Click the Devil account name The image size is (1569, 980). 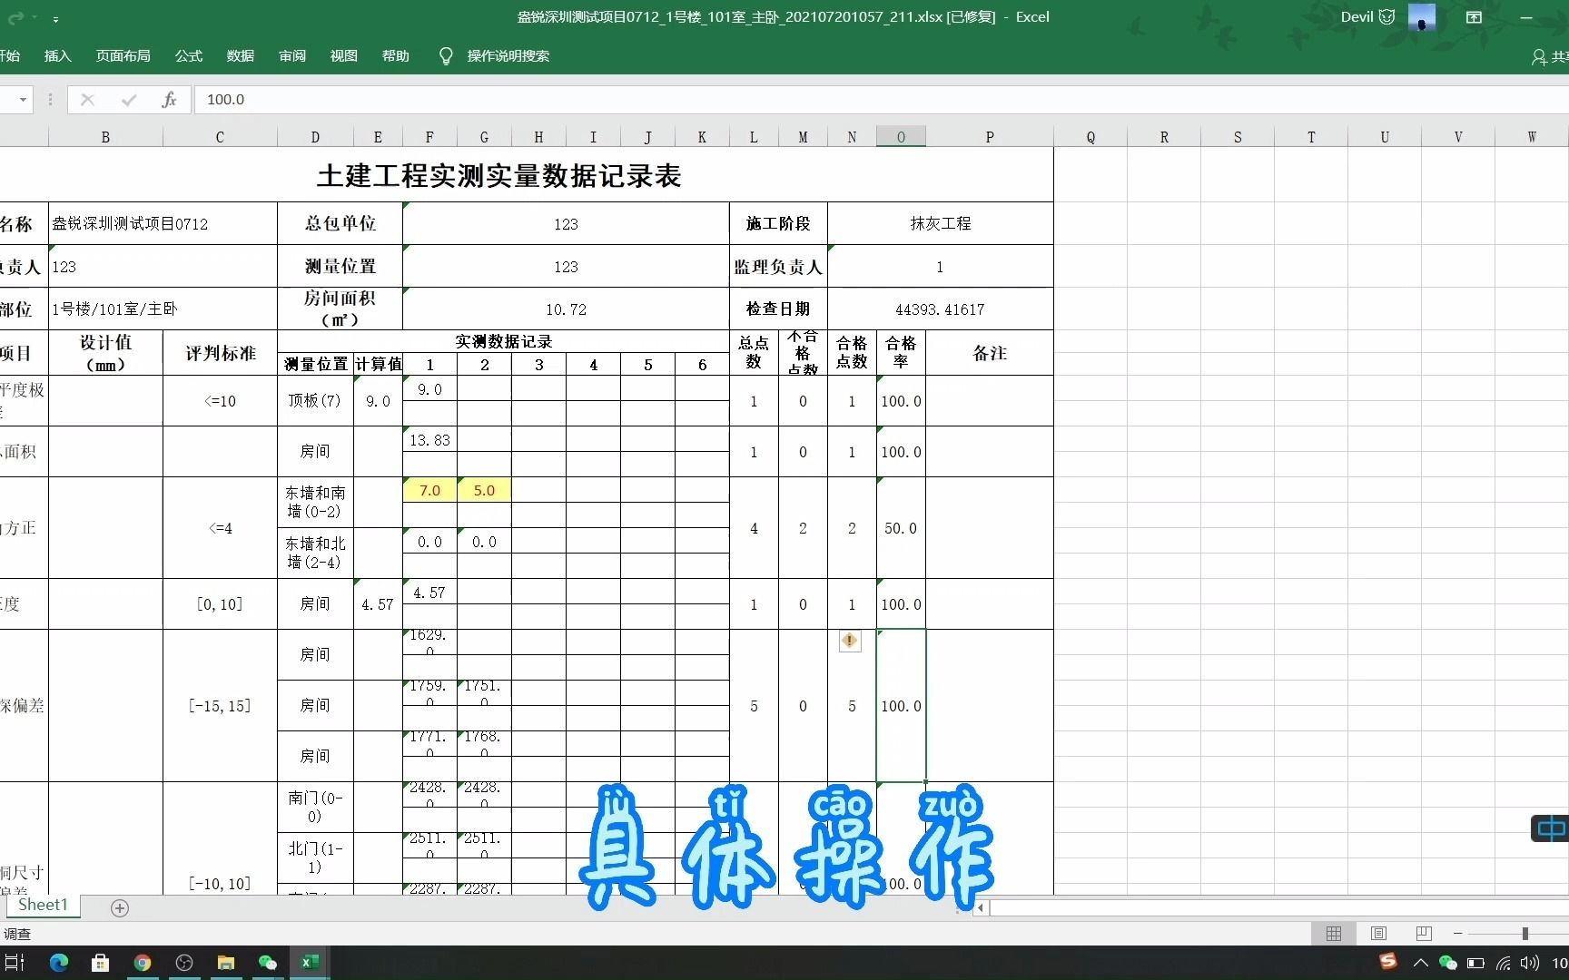click(x=1357, y=17)
